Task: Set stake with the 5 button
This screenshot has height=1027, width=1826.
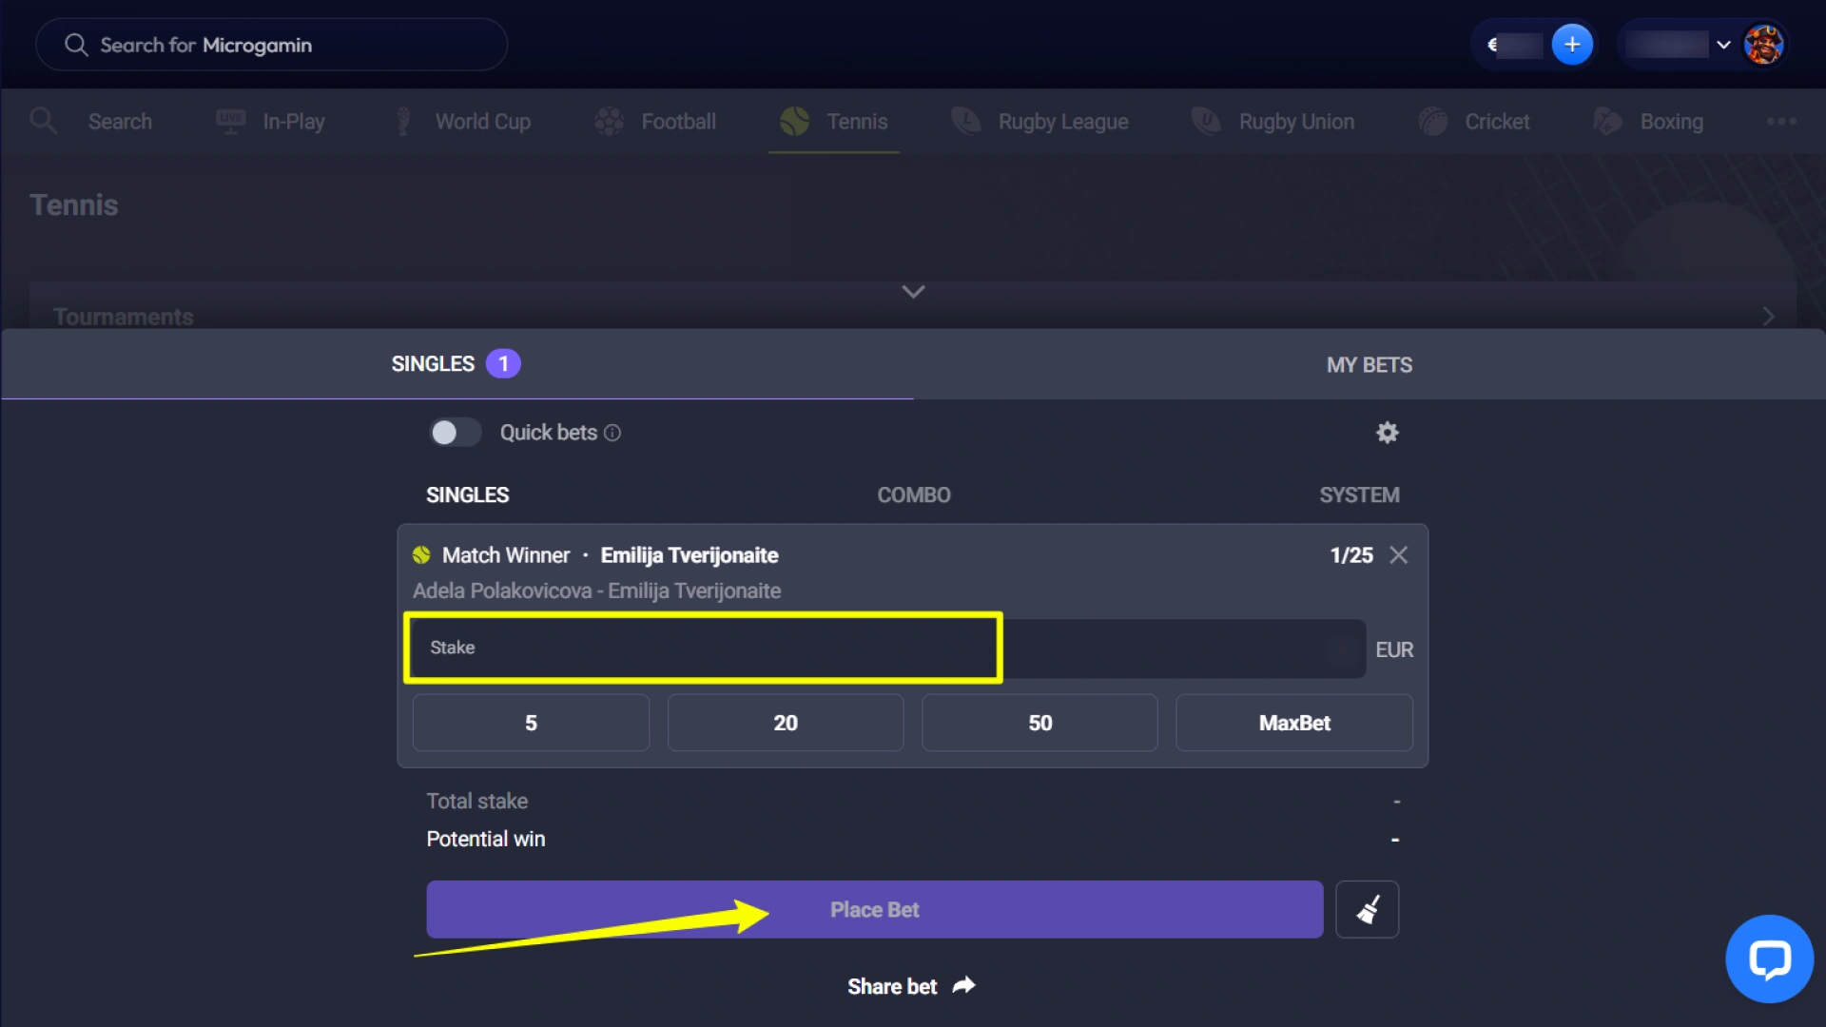Action: tap(531, 723)
